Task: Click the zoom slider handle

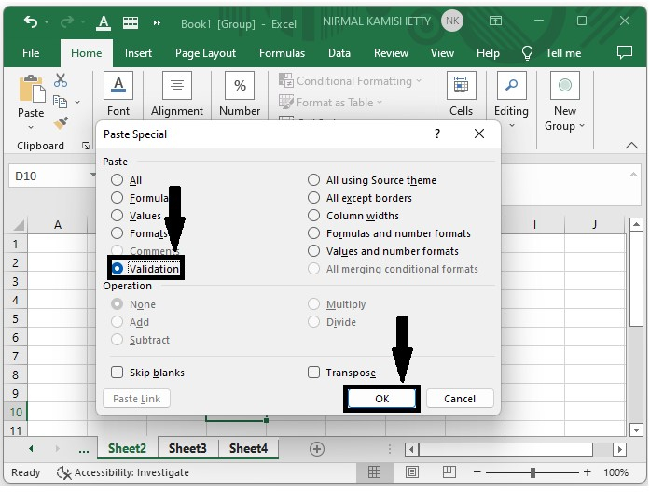Action: 532,472
